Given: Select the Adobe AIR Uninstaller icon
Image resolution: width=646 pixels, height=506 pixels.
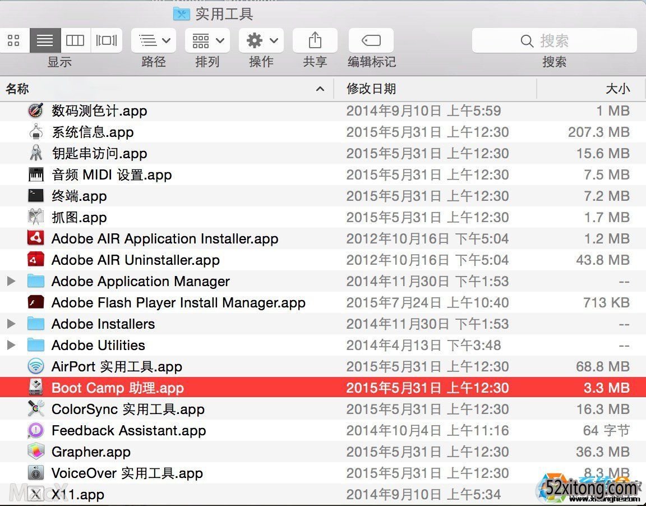Looking at the screenshot, I should pyautogui.click(x=36, y=260).
